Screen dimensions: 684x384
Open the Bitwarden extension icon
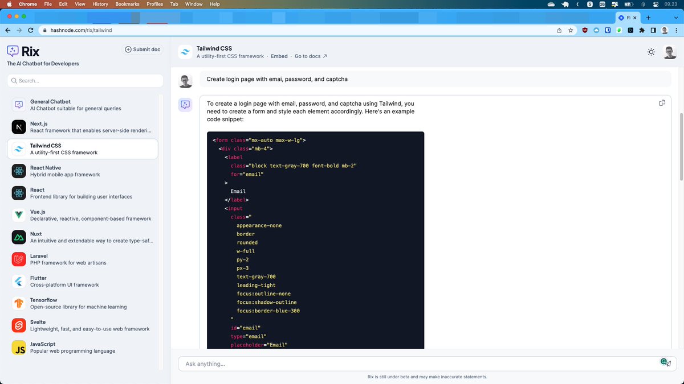click(608, 30)
